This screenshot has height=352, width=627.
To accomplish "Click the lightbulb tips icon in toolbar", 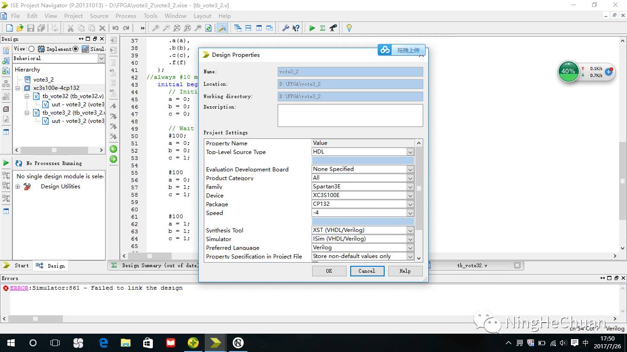I will (349, 28).
